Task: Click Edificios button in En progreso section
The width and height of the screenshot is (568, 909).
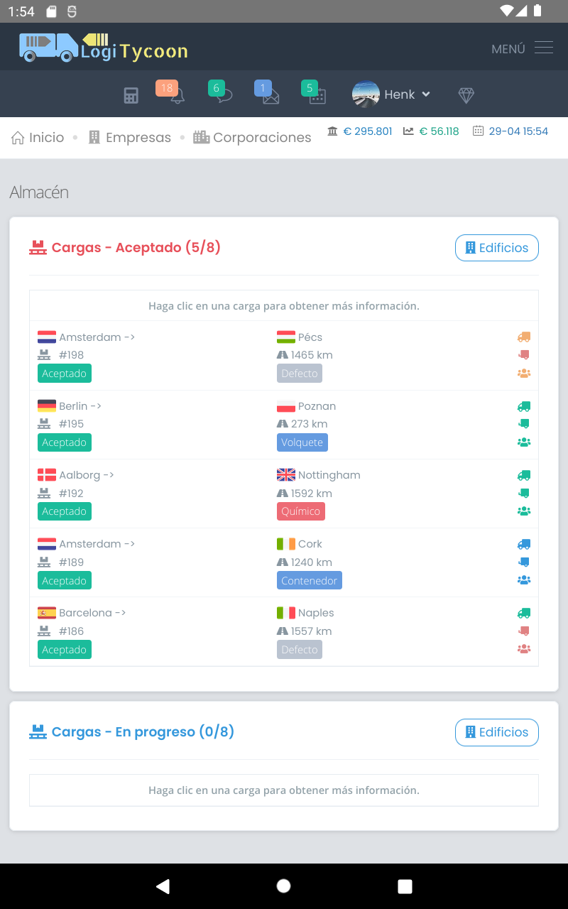Action: tap(496, 732)
